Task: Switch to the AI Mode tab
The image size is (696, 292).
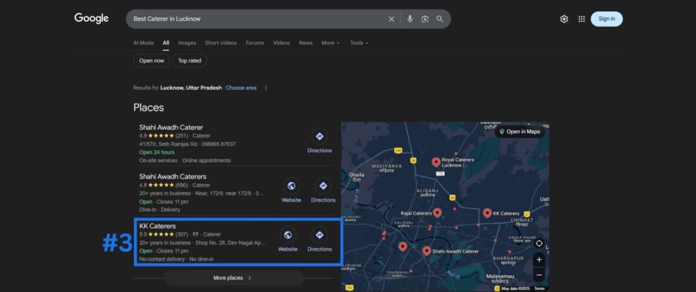Action: [x=143, y=43]
